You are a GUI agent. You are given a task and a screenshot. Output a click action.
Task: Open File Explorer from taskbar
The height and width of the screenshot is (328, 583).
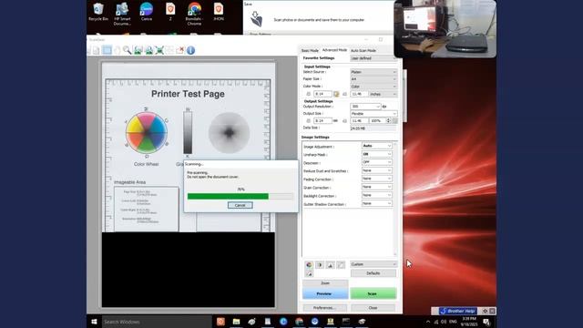pos(236,322)
